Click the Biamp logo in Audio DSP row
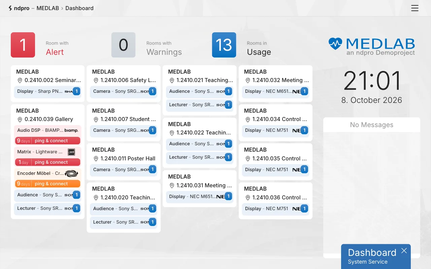The width and height of the screenshot is (431, 269). click(71, 130)
